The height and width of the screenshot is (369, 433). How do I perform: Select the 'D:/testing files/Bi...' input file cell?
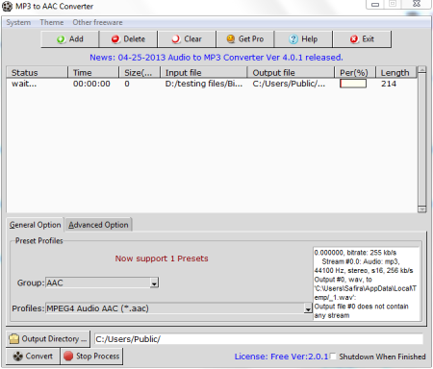[204, 84]
